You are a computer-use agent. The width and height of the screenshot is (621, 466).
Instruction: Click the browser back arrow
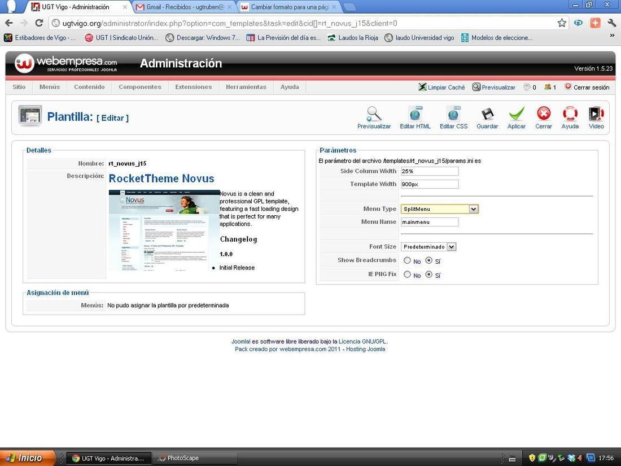[8, 23]
